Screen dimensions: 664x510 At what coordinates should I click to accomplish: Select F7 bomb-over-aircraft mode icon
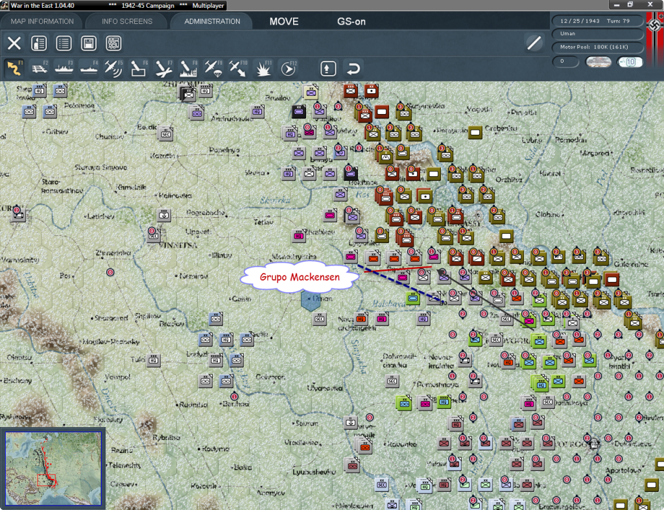(163, 68)
